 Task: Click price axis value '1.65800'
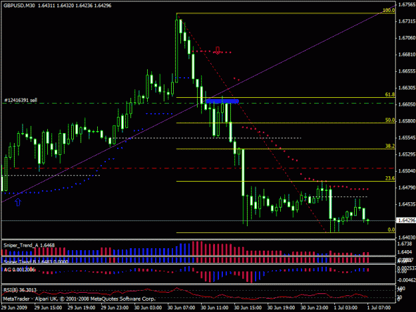click(407, 121)
